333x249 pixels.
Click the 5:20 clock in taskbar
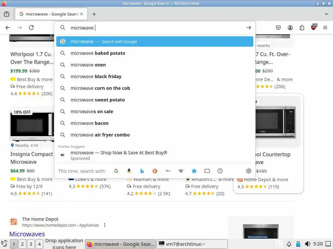318,244
